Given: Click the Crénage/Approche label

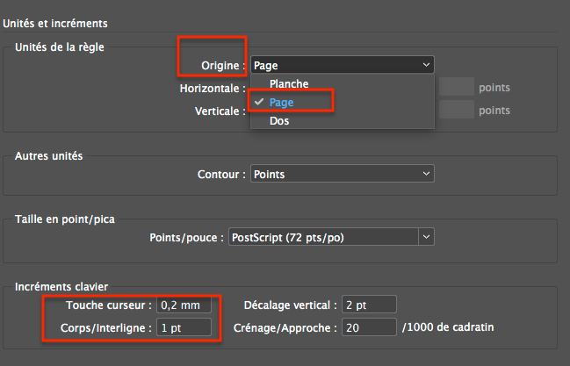Looking at the screenshot, I should (285, 327).
